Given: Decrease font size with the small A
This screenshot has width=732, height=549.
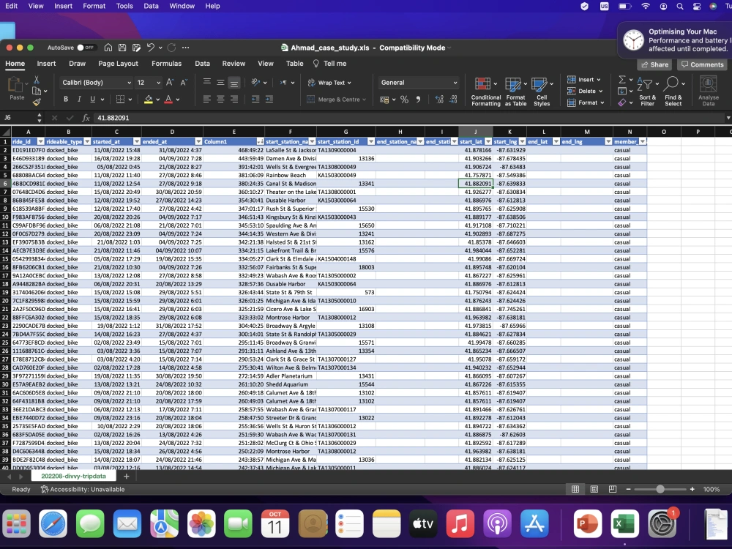Looking at the screenshot, I should pyautogui.click(x=184, y=82).
